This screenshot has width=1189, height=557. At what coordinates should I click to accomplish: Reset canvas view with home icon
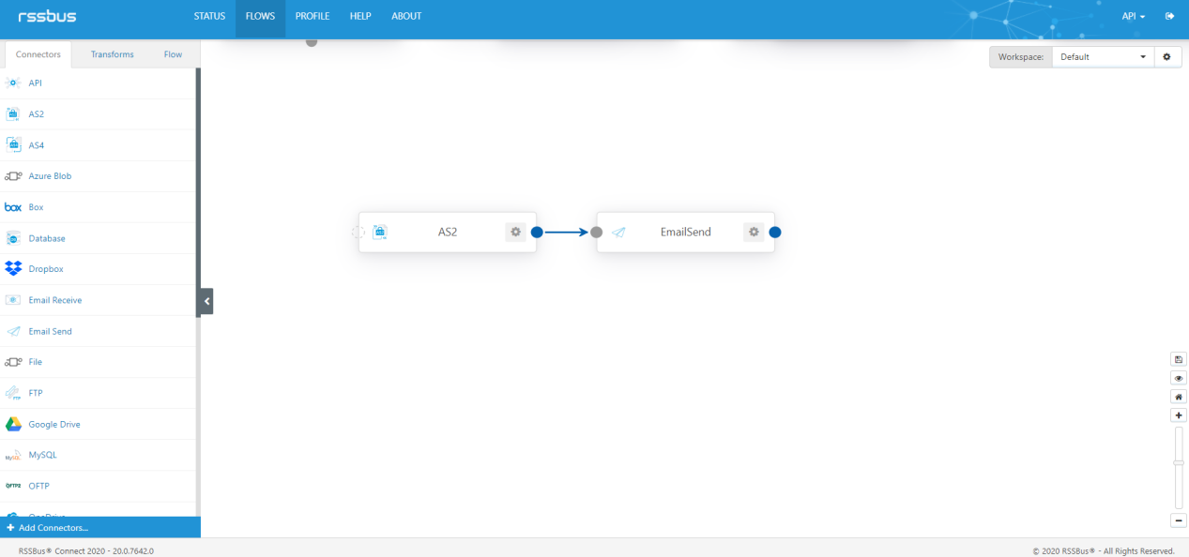tap(1180, 397)
